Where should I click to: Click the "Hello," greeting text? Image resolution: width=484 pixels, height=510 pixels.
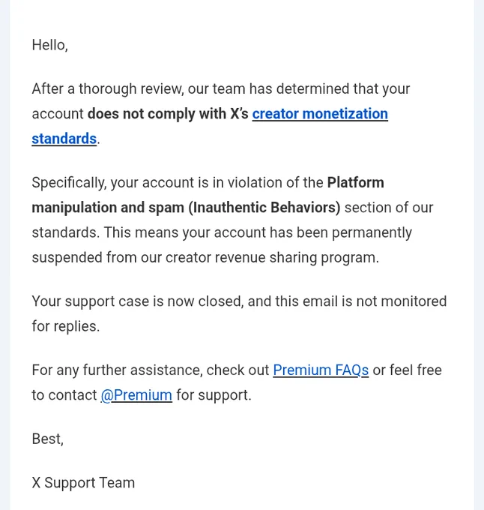point(50,45)
